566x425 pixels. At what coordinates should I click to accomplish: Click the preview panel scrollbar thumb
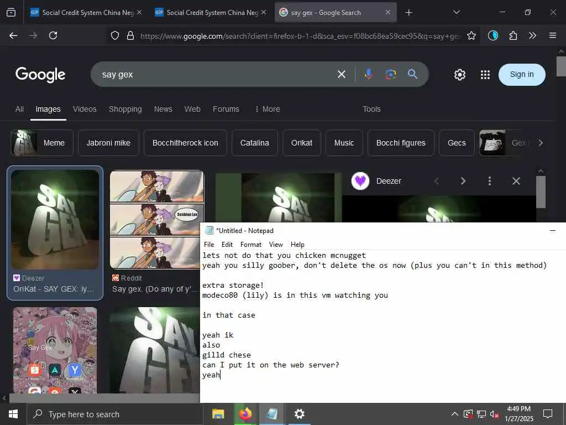[x=541, y=192]
